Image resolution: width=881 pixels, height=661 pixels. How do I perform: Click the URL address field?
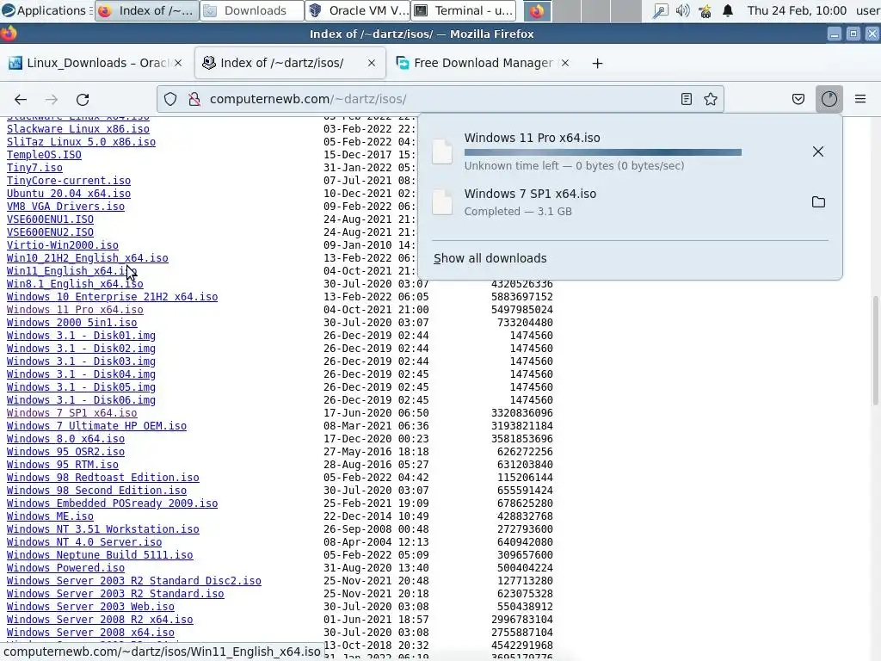tap(441, 100)
